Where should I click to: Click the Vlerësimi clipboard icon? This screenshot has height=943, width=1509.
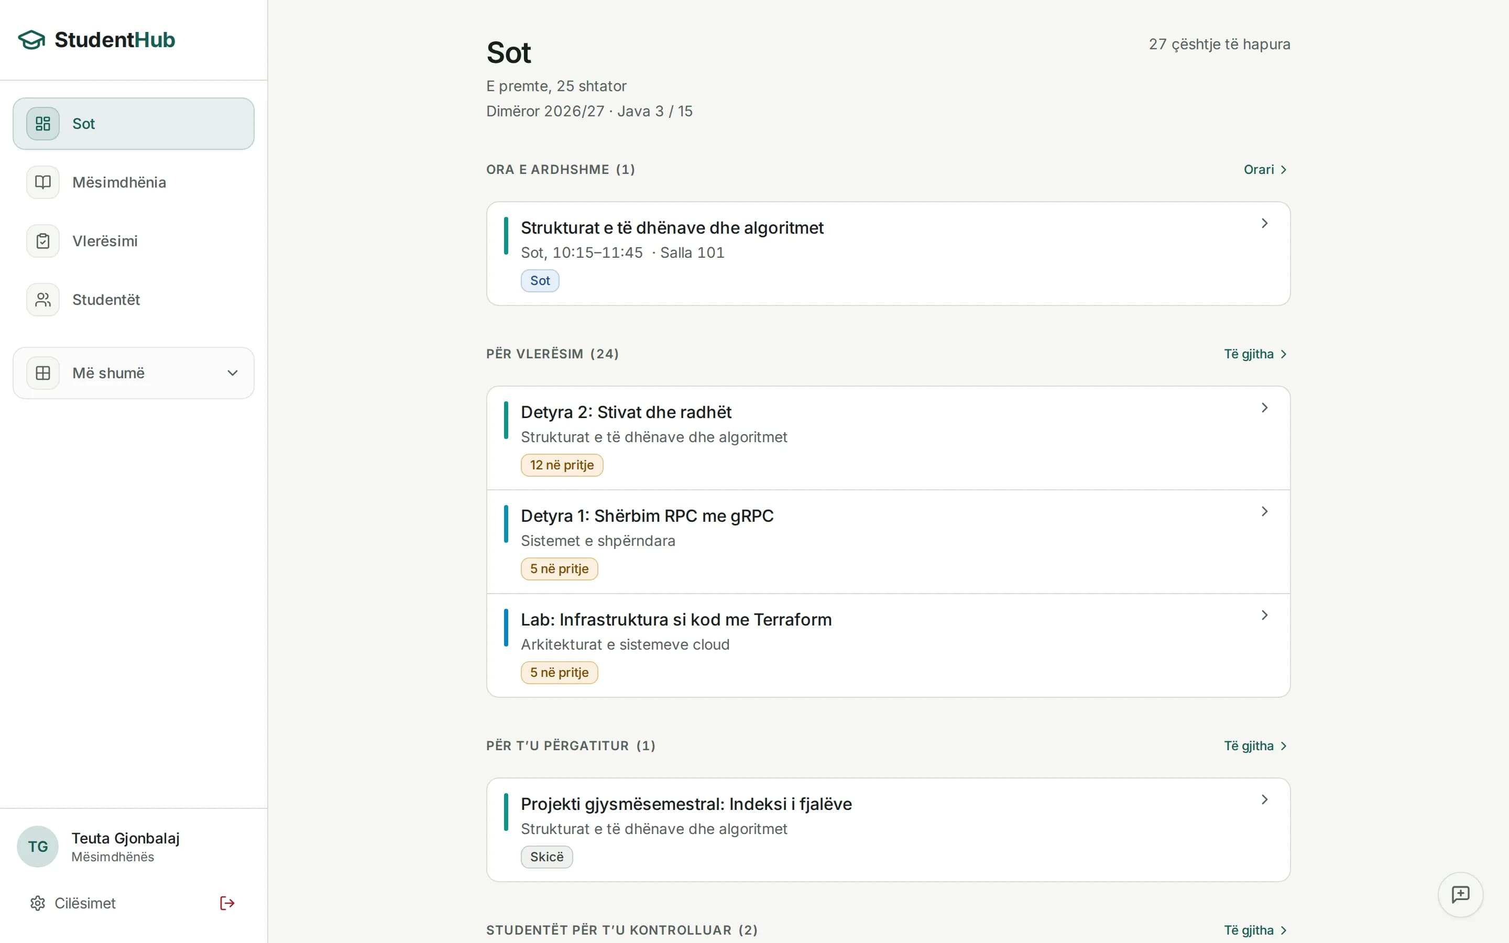pos(43,241)
